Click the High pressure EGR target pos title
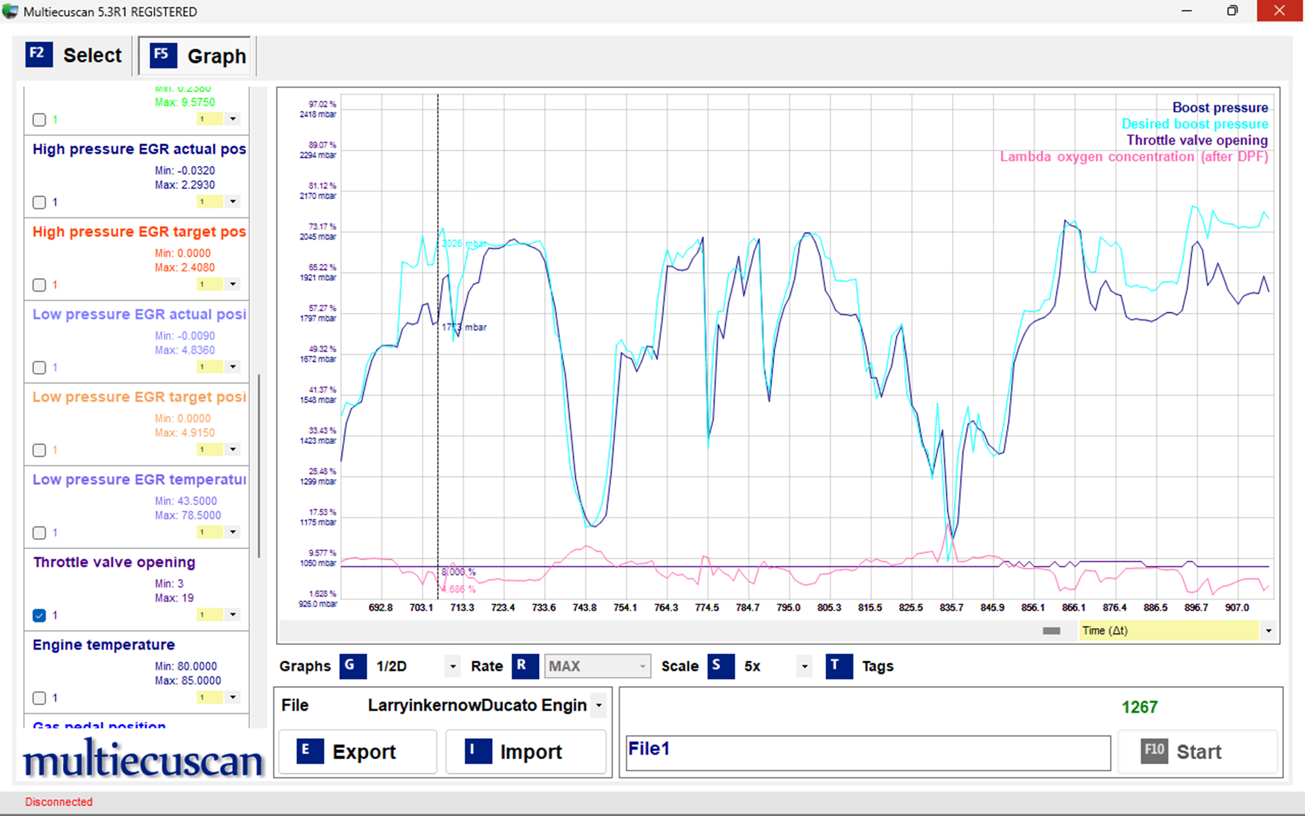Image resolution: width=1305 pixels, height=816 pixels. [x=139, y=232]
